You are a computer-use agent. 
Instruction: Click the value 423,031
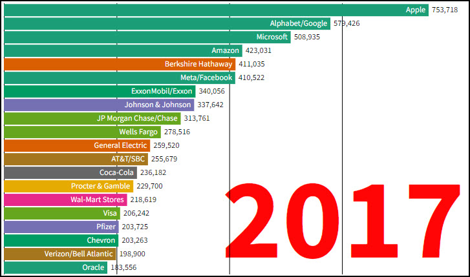coord(259,50)
